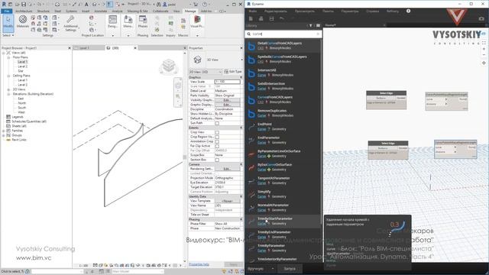
Task: Click Dynamo New file toolbar icon
Action: [x=251, y=18]
